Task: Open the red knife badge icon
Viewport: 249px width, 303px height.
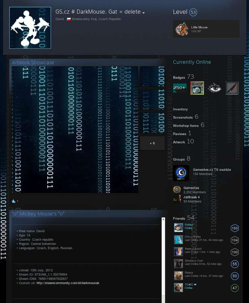Action: (x=232, y=88)
